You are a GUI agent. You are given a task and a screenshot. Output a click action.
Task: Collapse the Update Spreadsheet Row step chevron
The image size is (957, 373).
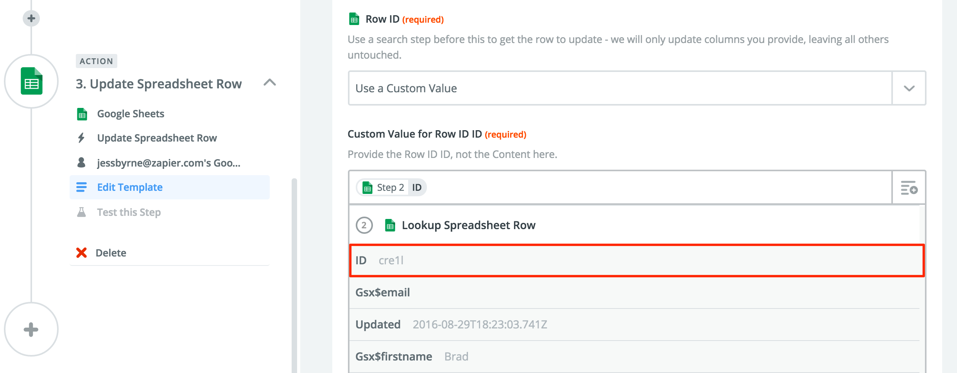click(x=270, y=82)
